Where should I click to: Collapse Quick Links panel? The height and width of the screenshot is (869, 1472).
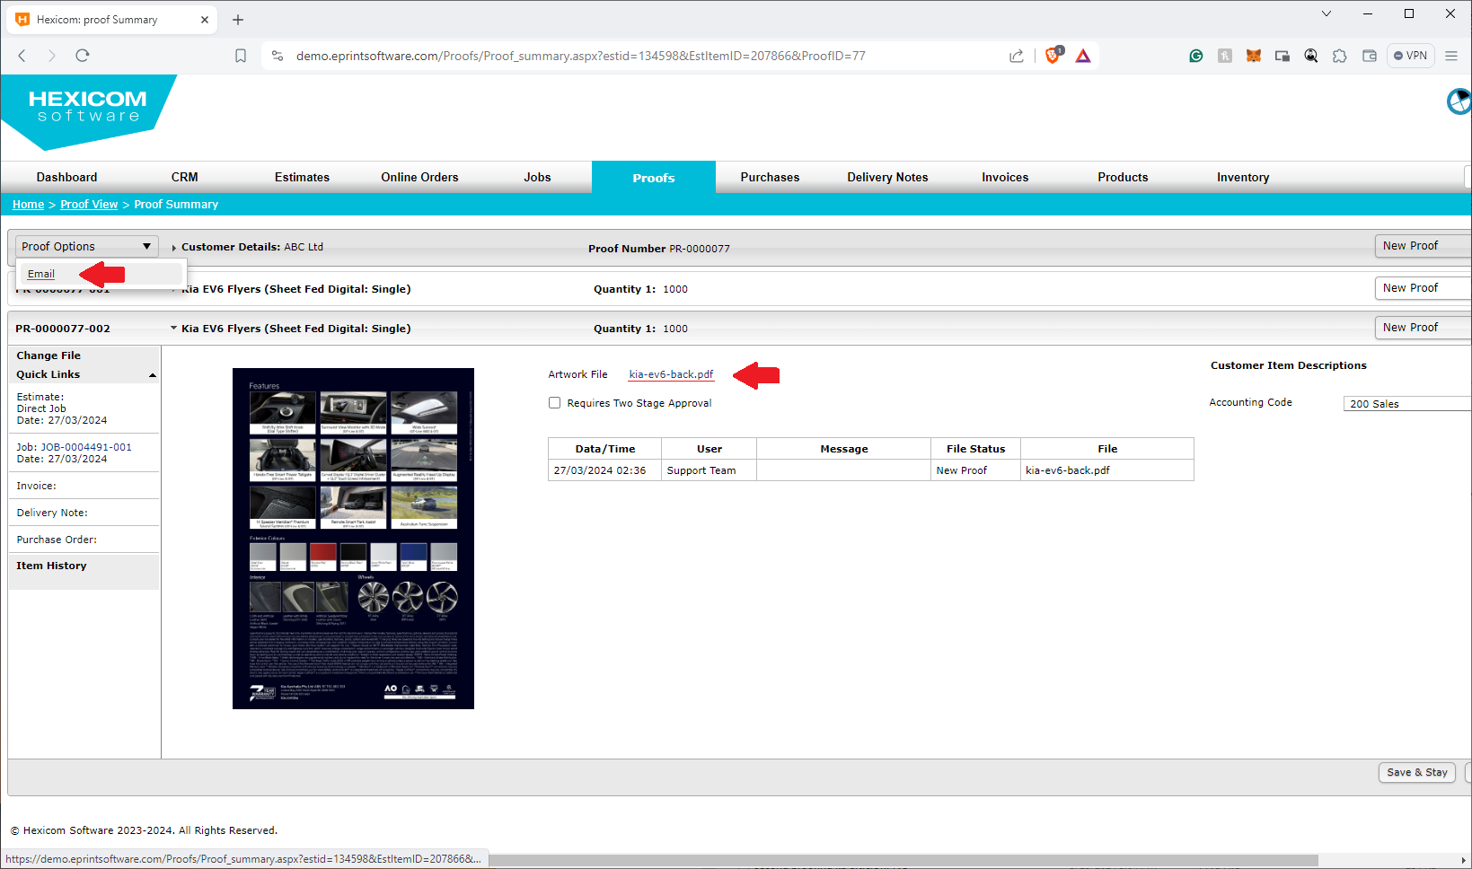point(153,375)
